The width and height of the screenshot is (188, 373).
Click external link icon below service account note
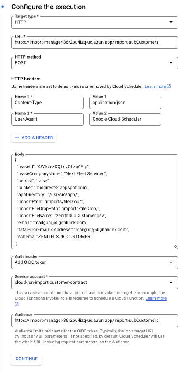tap(17, 304)
